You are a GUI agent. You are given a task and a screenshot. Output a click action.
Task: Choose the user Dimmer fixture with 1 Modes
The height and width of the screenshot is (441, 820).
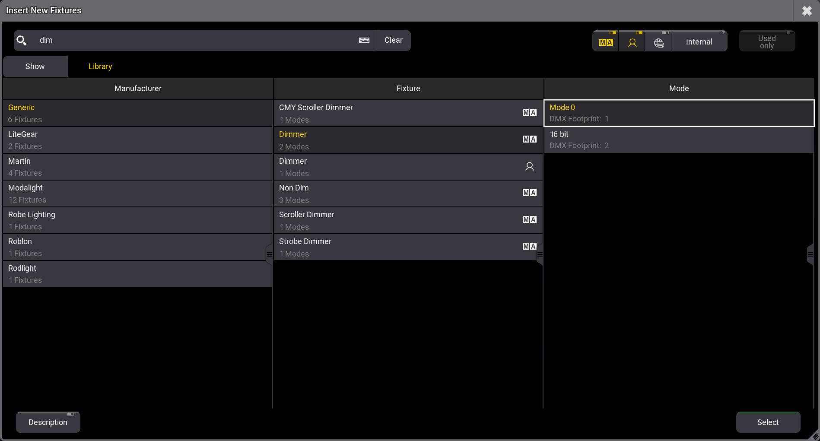tap(408, 167)
